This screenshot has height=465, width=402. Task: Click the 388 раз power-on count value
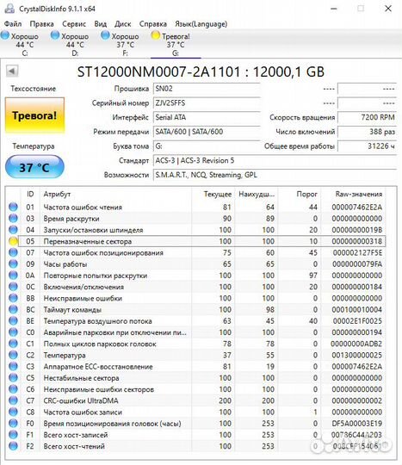coord(367,132)
